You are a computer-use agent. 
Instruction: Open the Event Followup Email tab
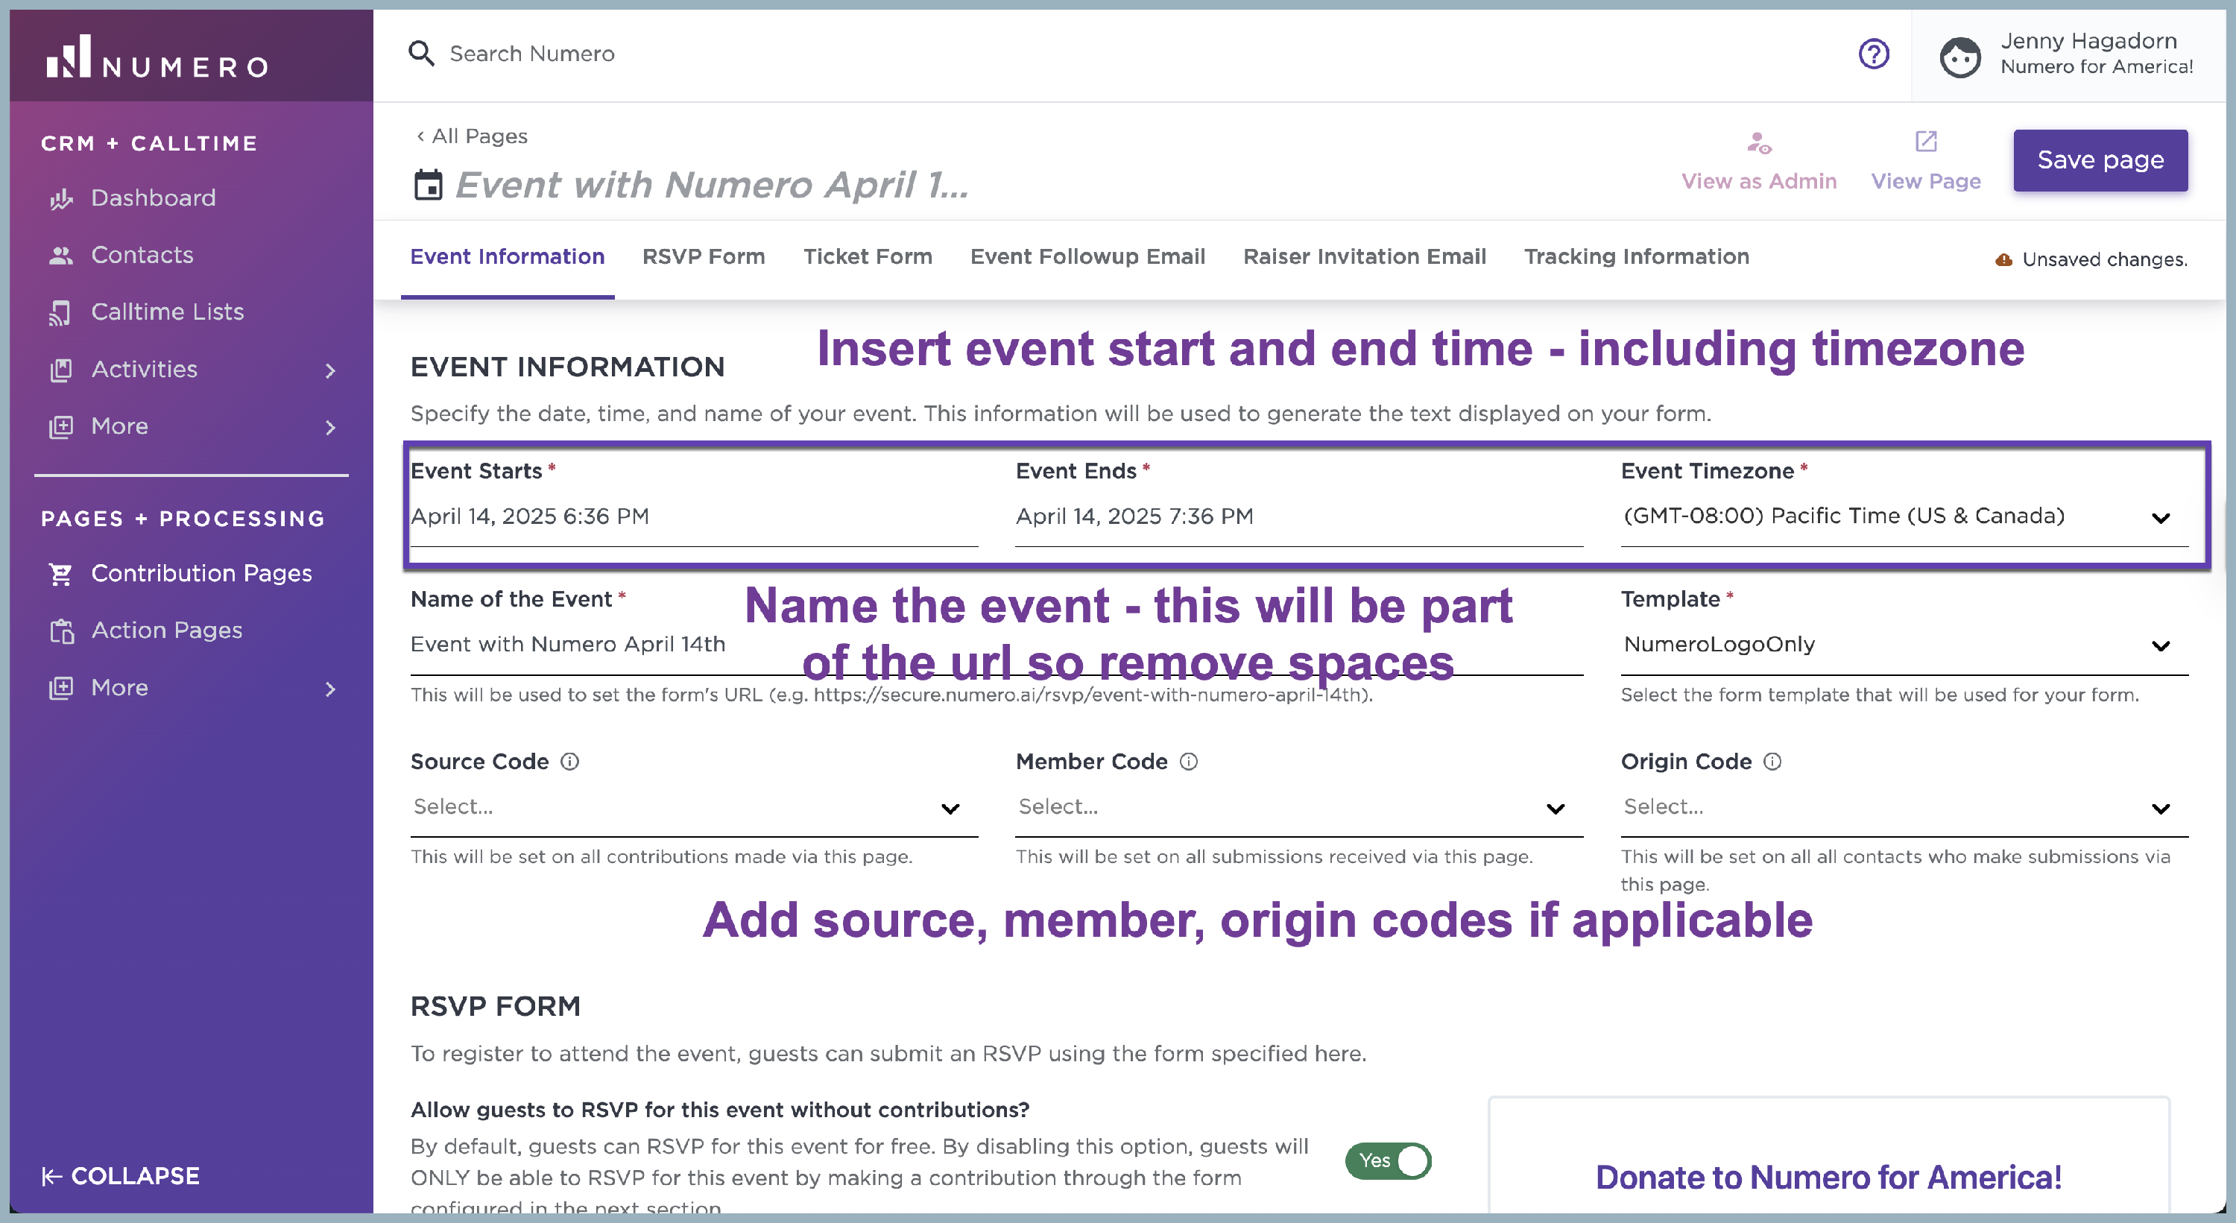pyautogui.click(x=1087, y=257)
